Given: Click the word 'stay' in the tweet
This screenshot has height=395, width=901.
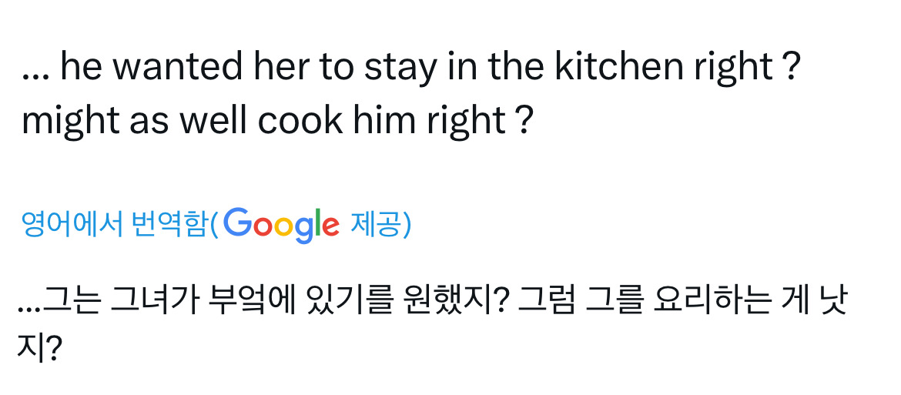Looking at the screenshot, I should [400, 69].
